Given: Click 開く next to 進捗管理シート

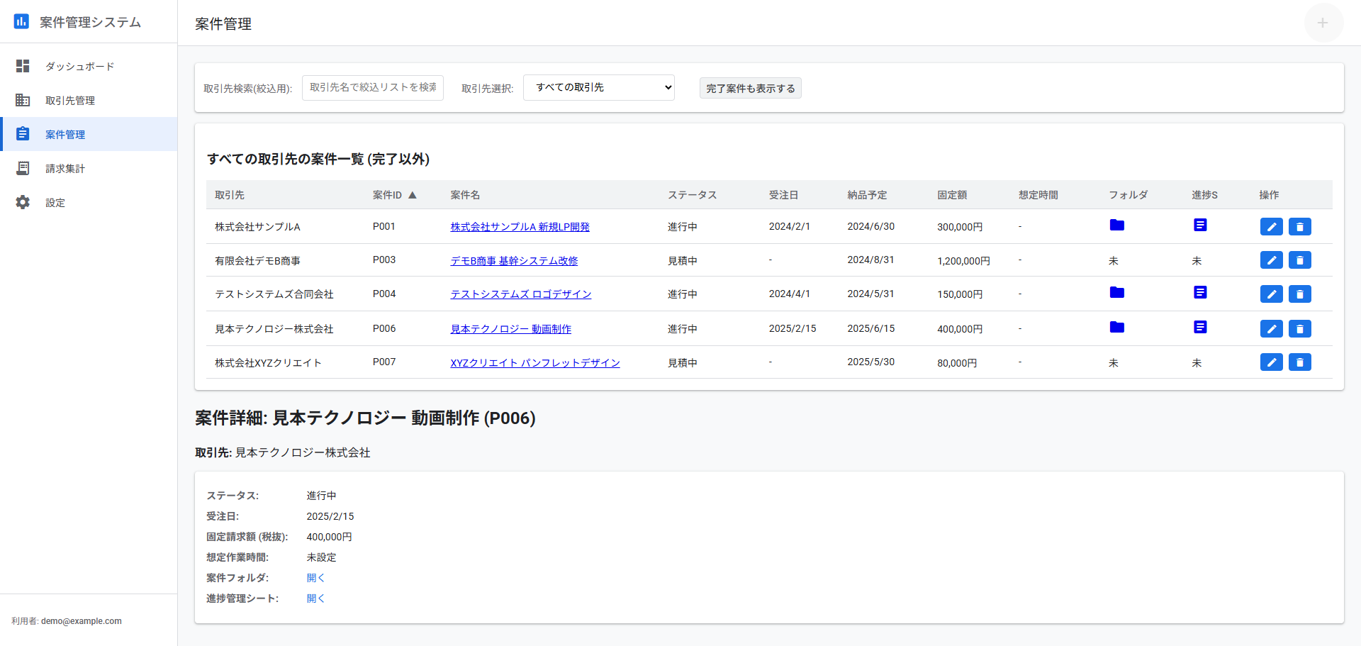Looking at the screenshot, I should tap(315, 598).
